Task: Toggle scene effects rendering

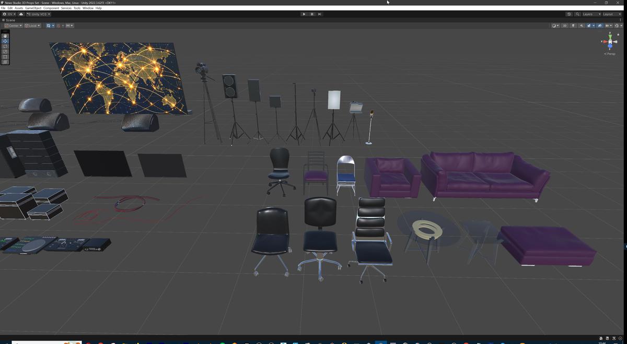Action: [x=589, y=26]
